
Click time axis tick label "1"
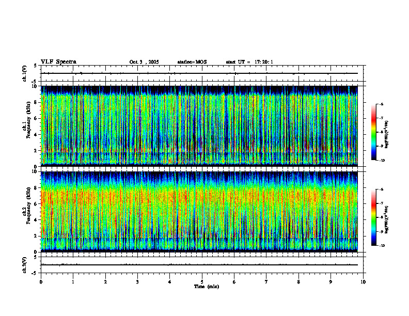click(73, 282)
